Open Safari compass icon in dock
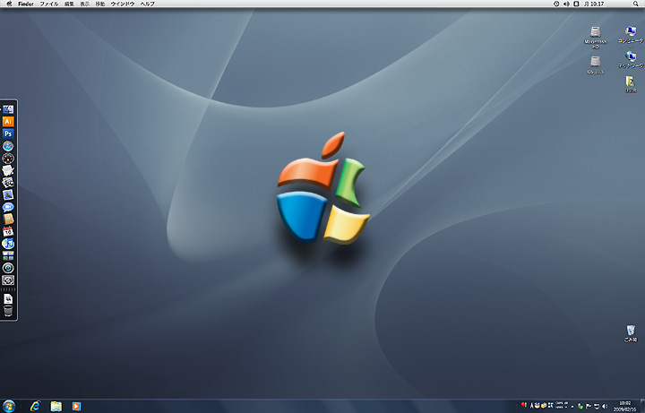 coord(8,146)
